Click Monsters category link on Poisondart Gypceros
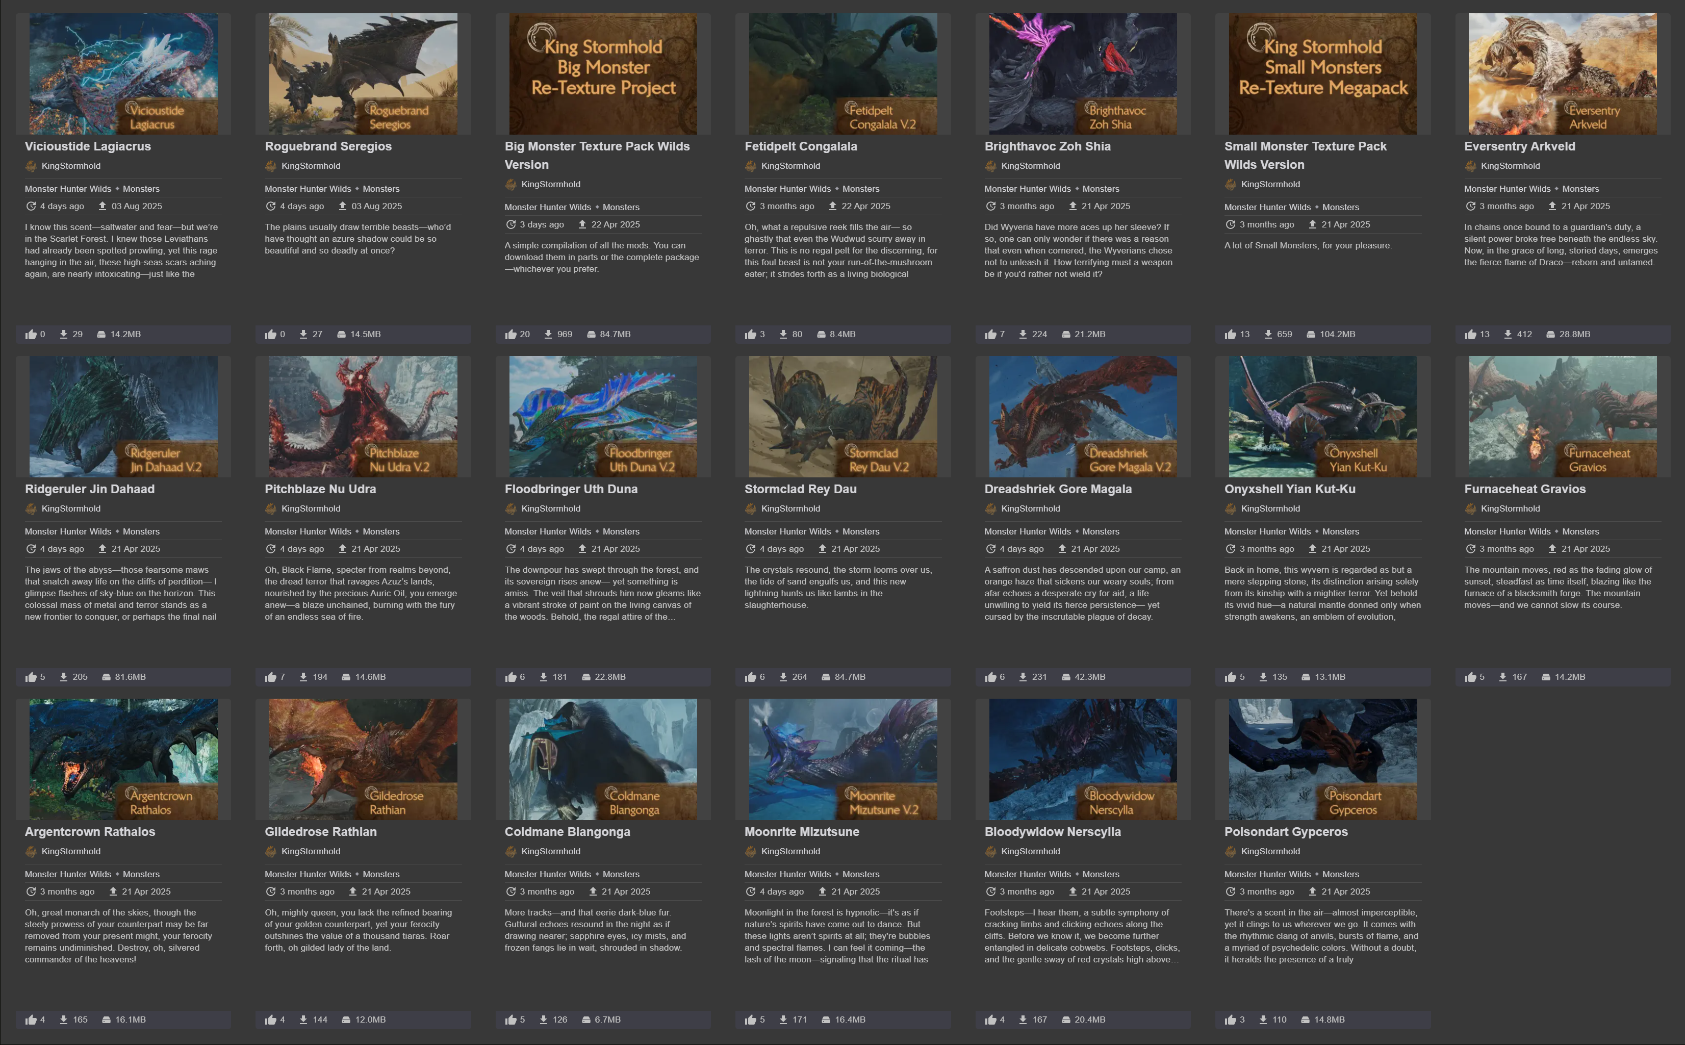 [1340, 874]
